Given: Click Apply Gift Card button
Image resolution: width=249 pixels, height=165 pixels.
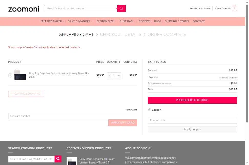Looking at the screenshot, I should [123, 123].
